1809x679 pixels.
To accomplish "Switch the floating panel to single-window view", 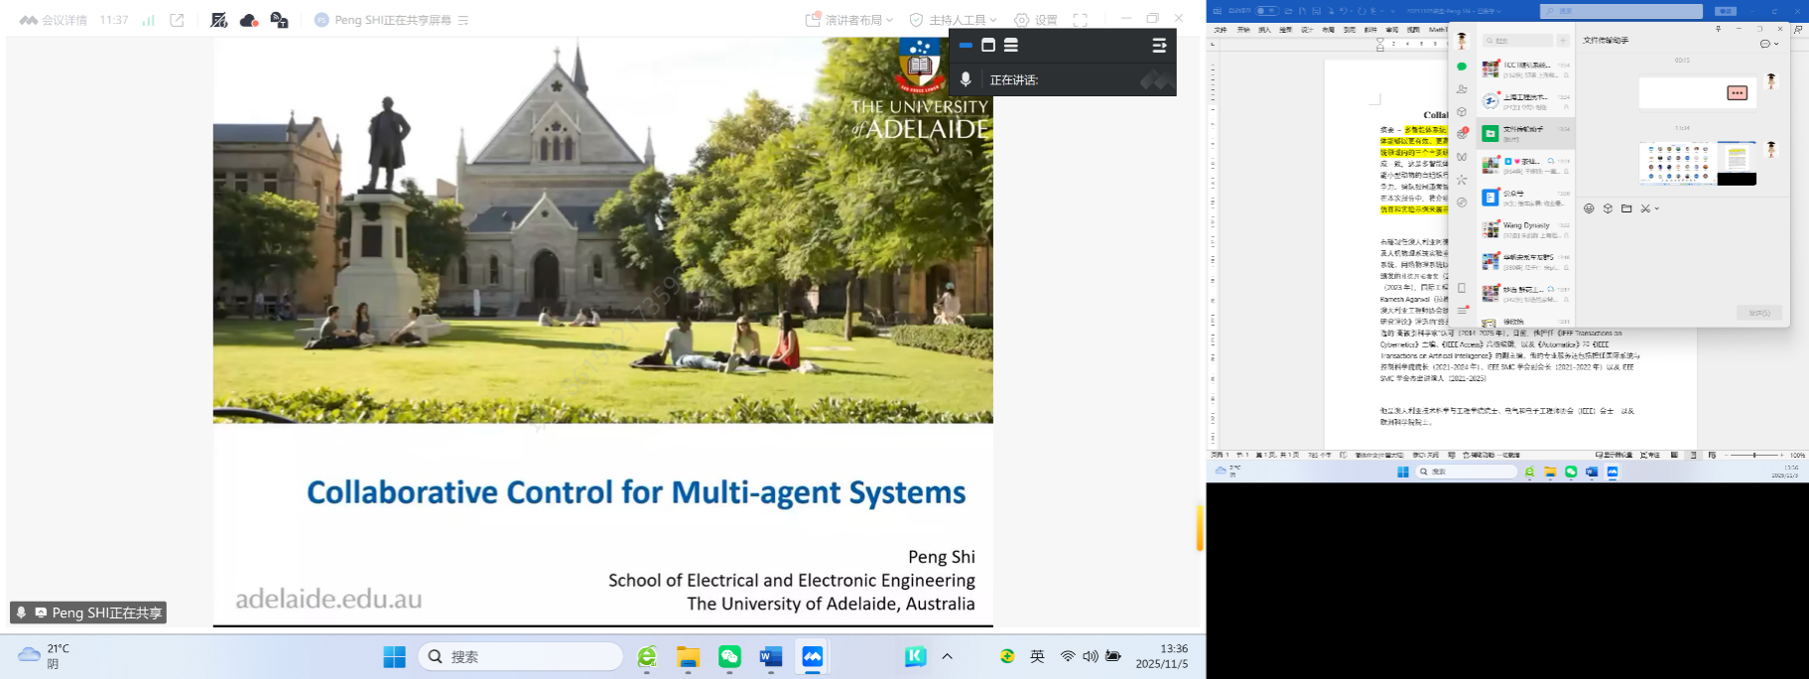I will [x=988, y=45].
